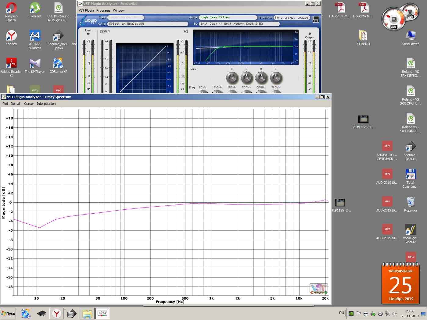The height and width of the screenshot is (320, 427).
Task: Click the NVIDIA tray icon
Action: tap(351, 313)
